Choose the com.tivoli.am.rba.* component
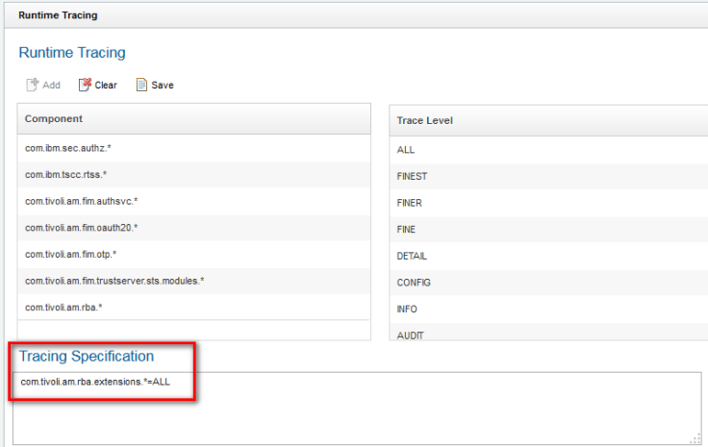 [63, 307]
